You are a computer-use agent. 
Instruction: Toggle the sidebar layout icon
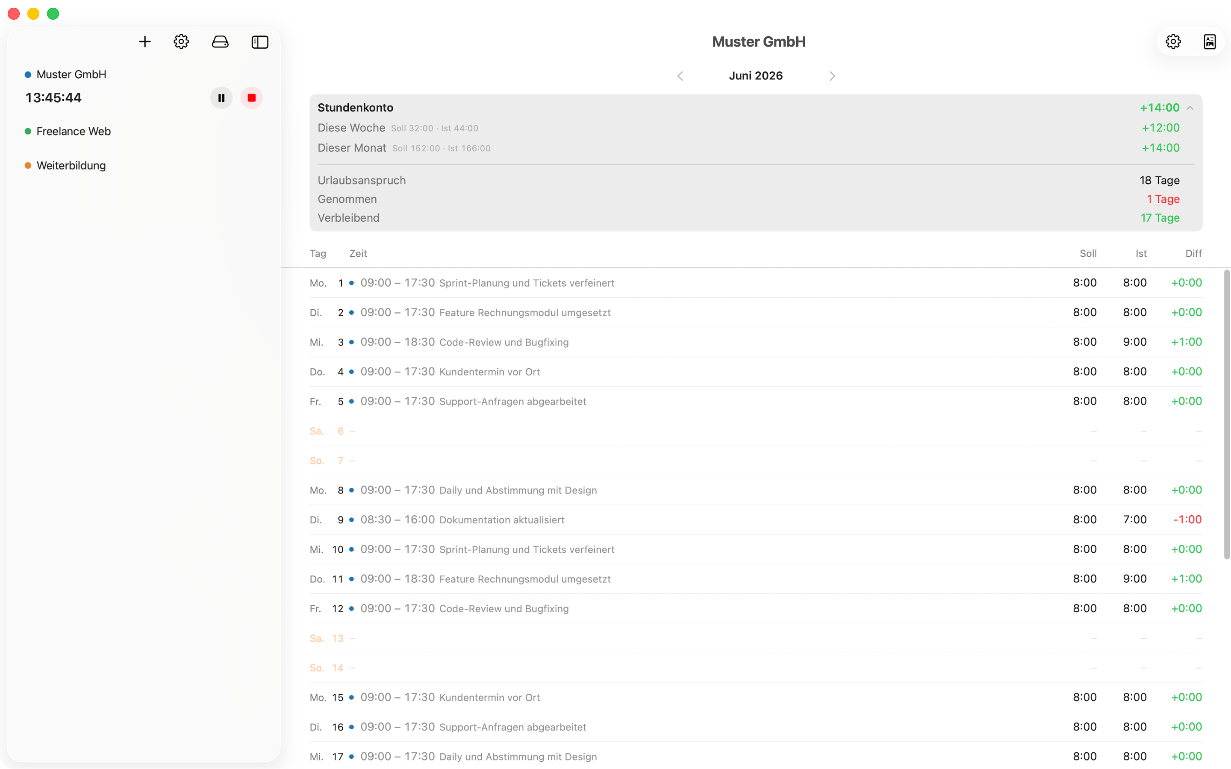[260, 42]
